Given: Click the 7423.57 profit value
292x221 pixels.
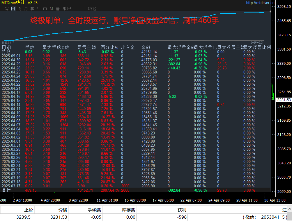Looking at the screenshot, I should coord(84,80).
